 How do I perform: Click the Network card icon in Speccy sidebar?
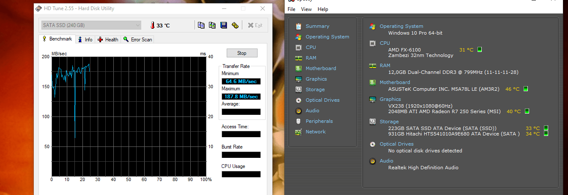[x=299, y=132]
